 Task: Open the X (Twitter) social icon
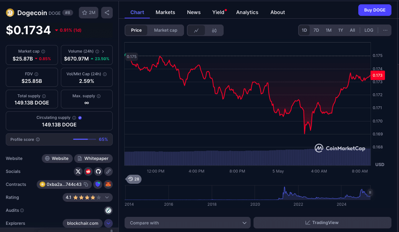click(x=78, y=171)
